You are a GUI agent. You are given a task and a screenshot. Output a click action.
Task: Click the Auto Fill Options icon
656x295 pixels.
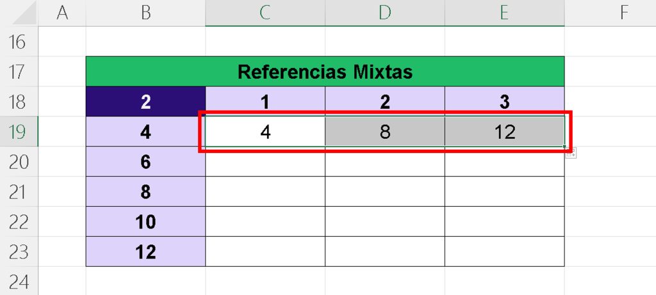pyautogui.click(x=571, y=154)
